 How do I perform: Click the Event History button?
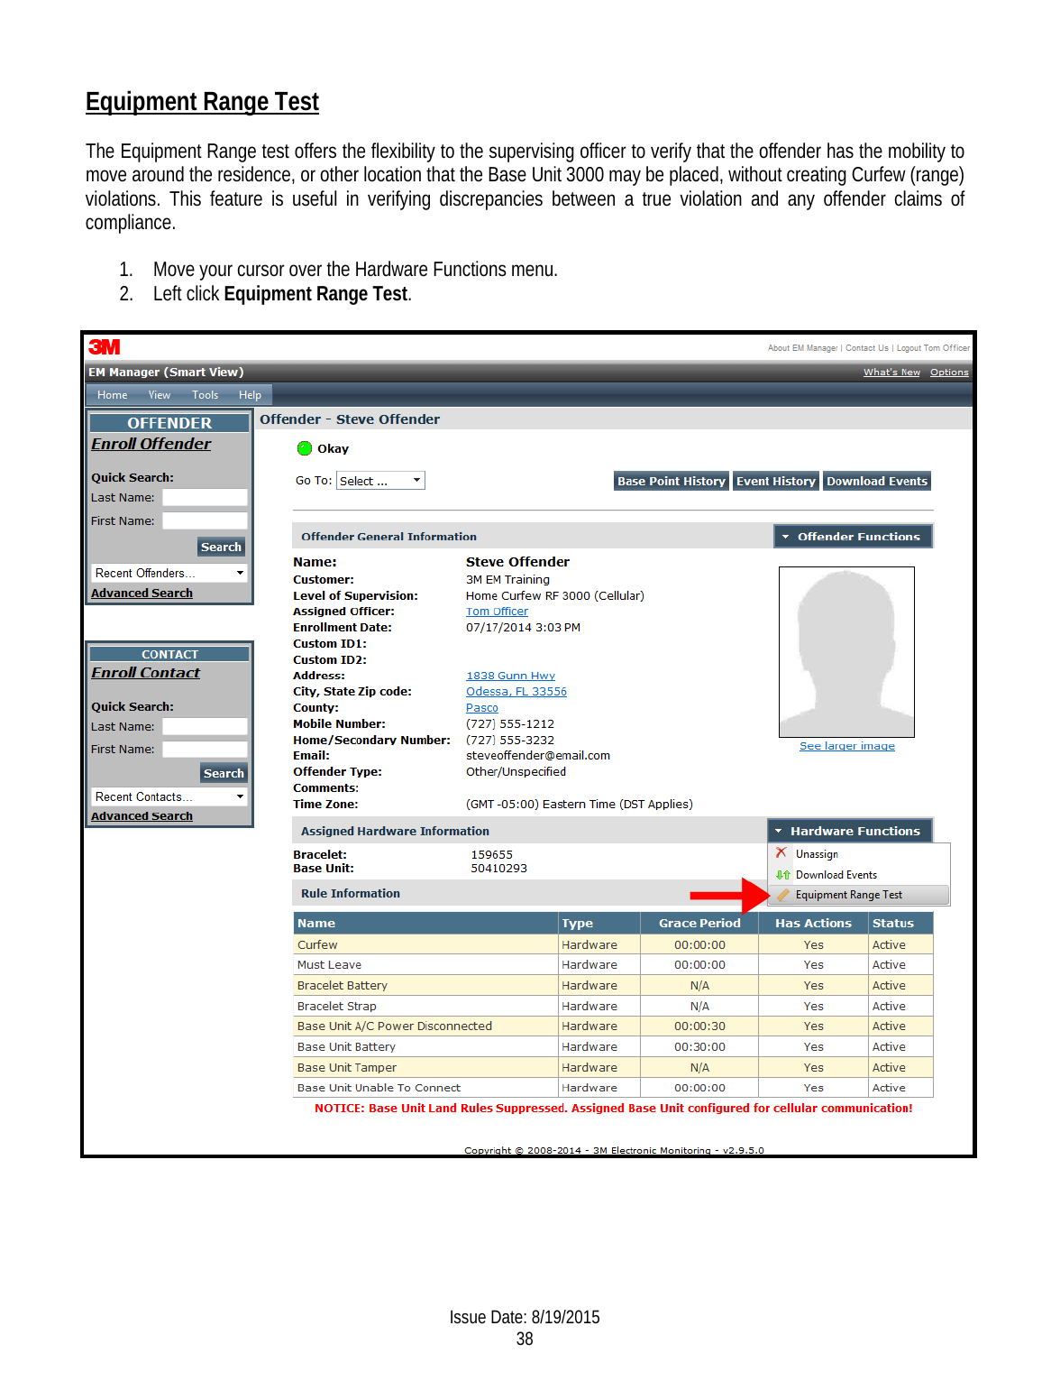click(x=776, y=481)
